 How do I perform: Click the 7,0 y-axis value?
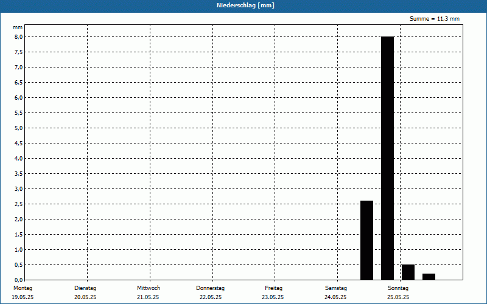[x=19, y=67]
